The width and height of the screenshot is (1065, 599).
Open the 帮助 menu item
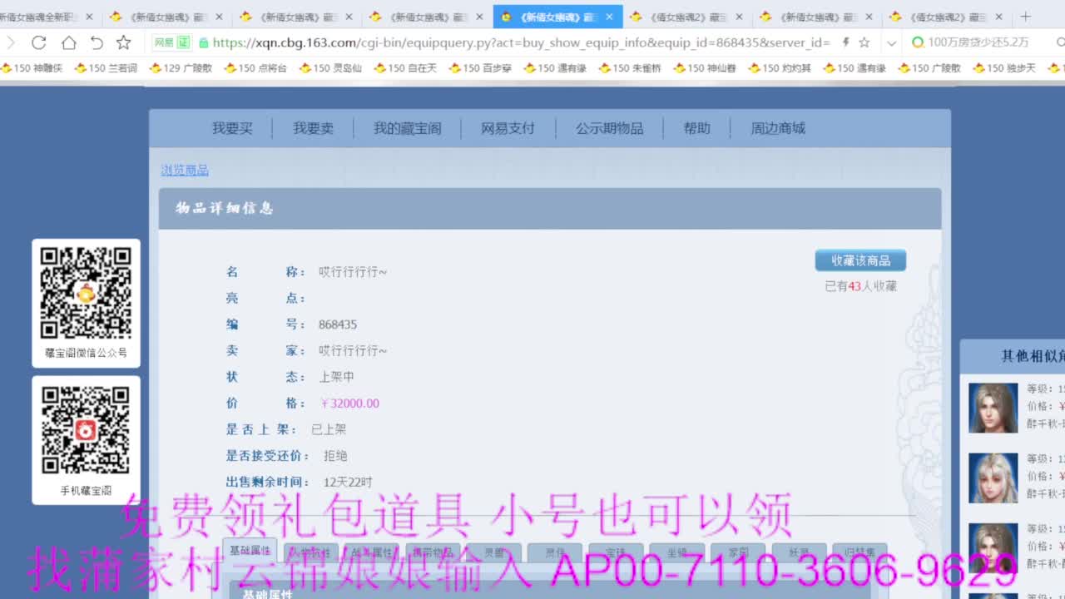[x=696, y=128]
